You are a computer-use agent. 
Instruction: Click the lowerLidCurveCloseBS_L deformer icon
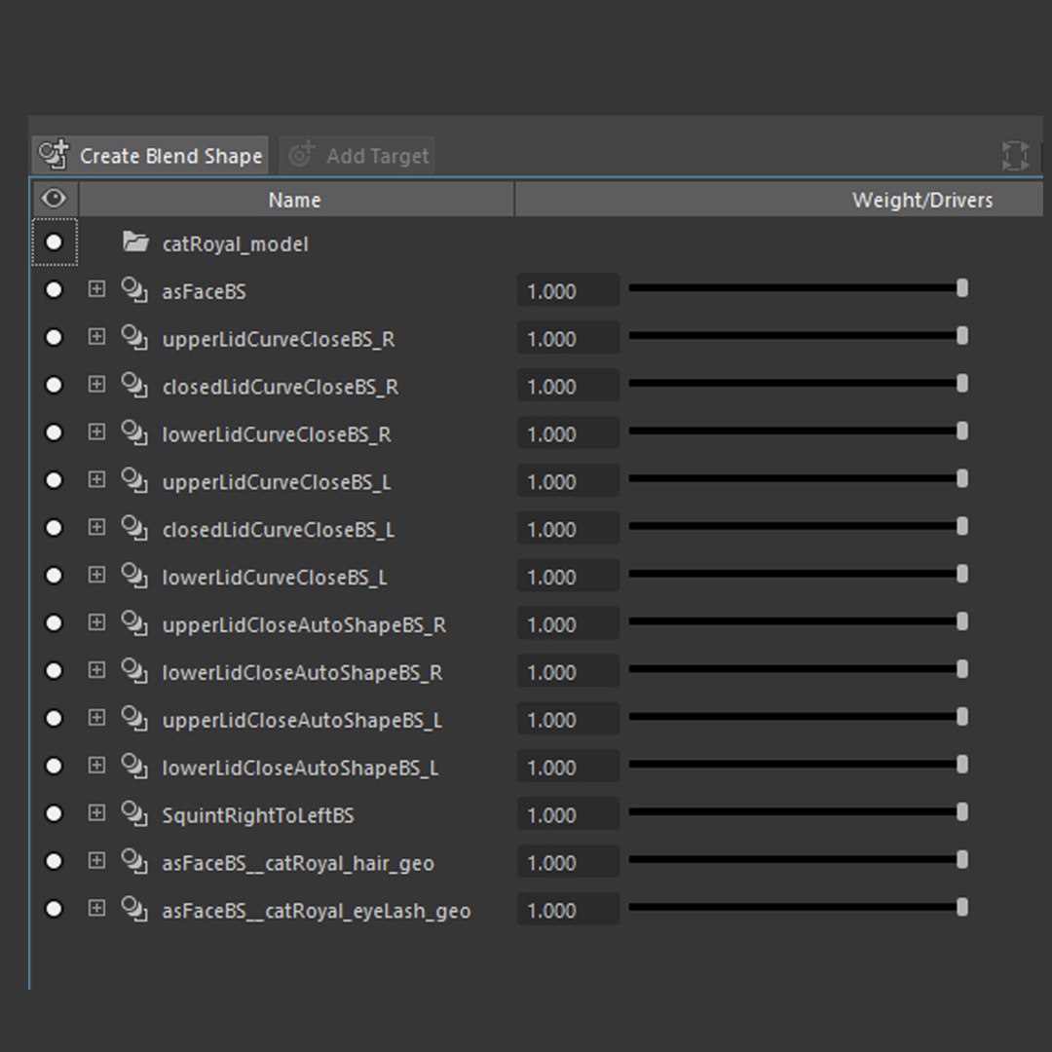point(134,576)
